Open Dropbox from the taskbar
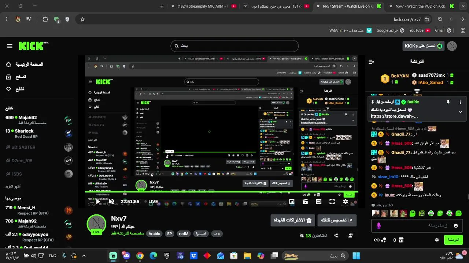The height and width of the screenshot is (263, 469). [x=193, y=255]
